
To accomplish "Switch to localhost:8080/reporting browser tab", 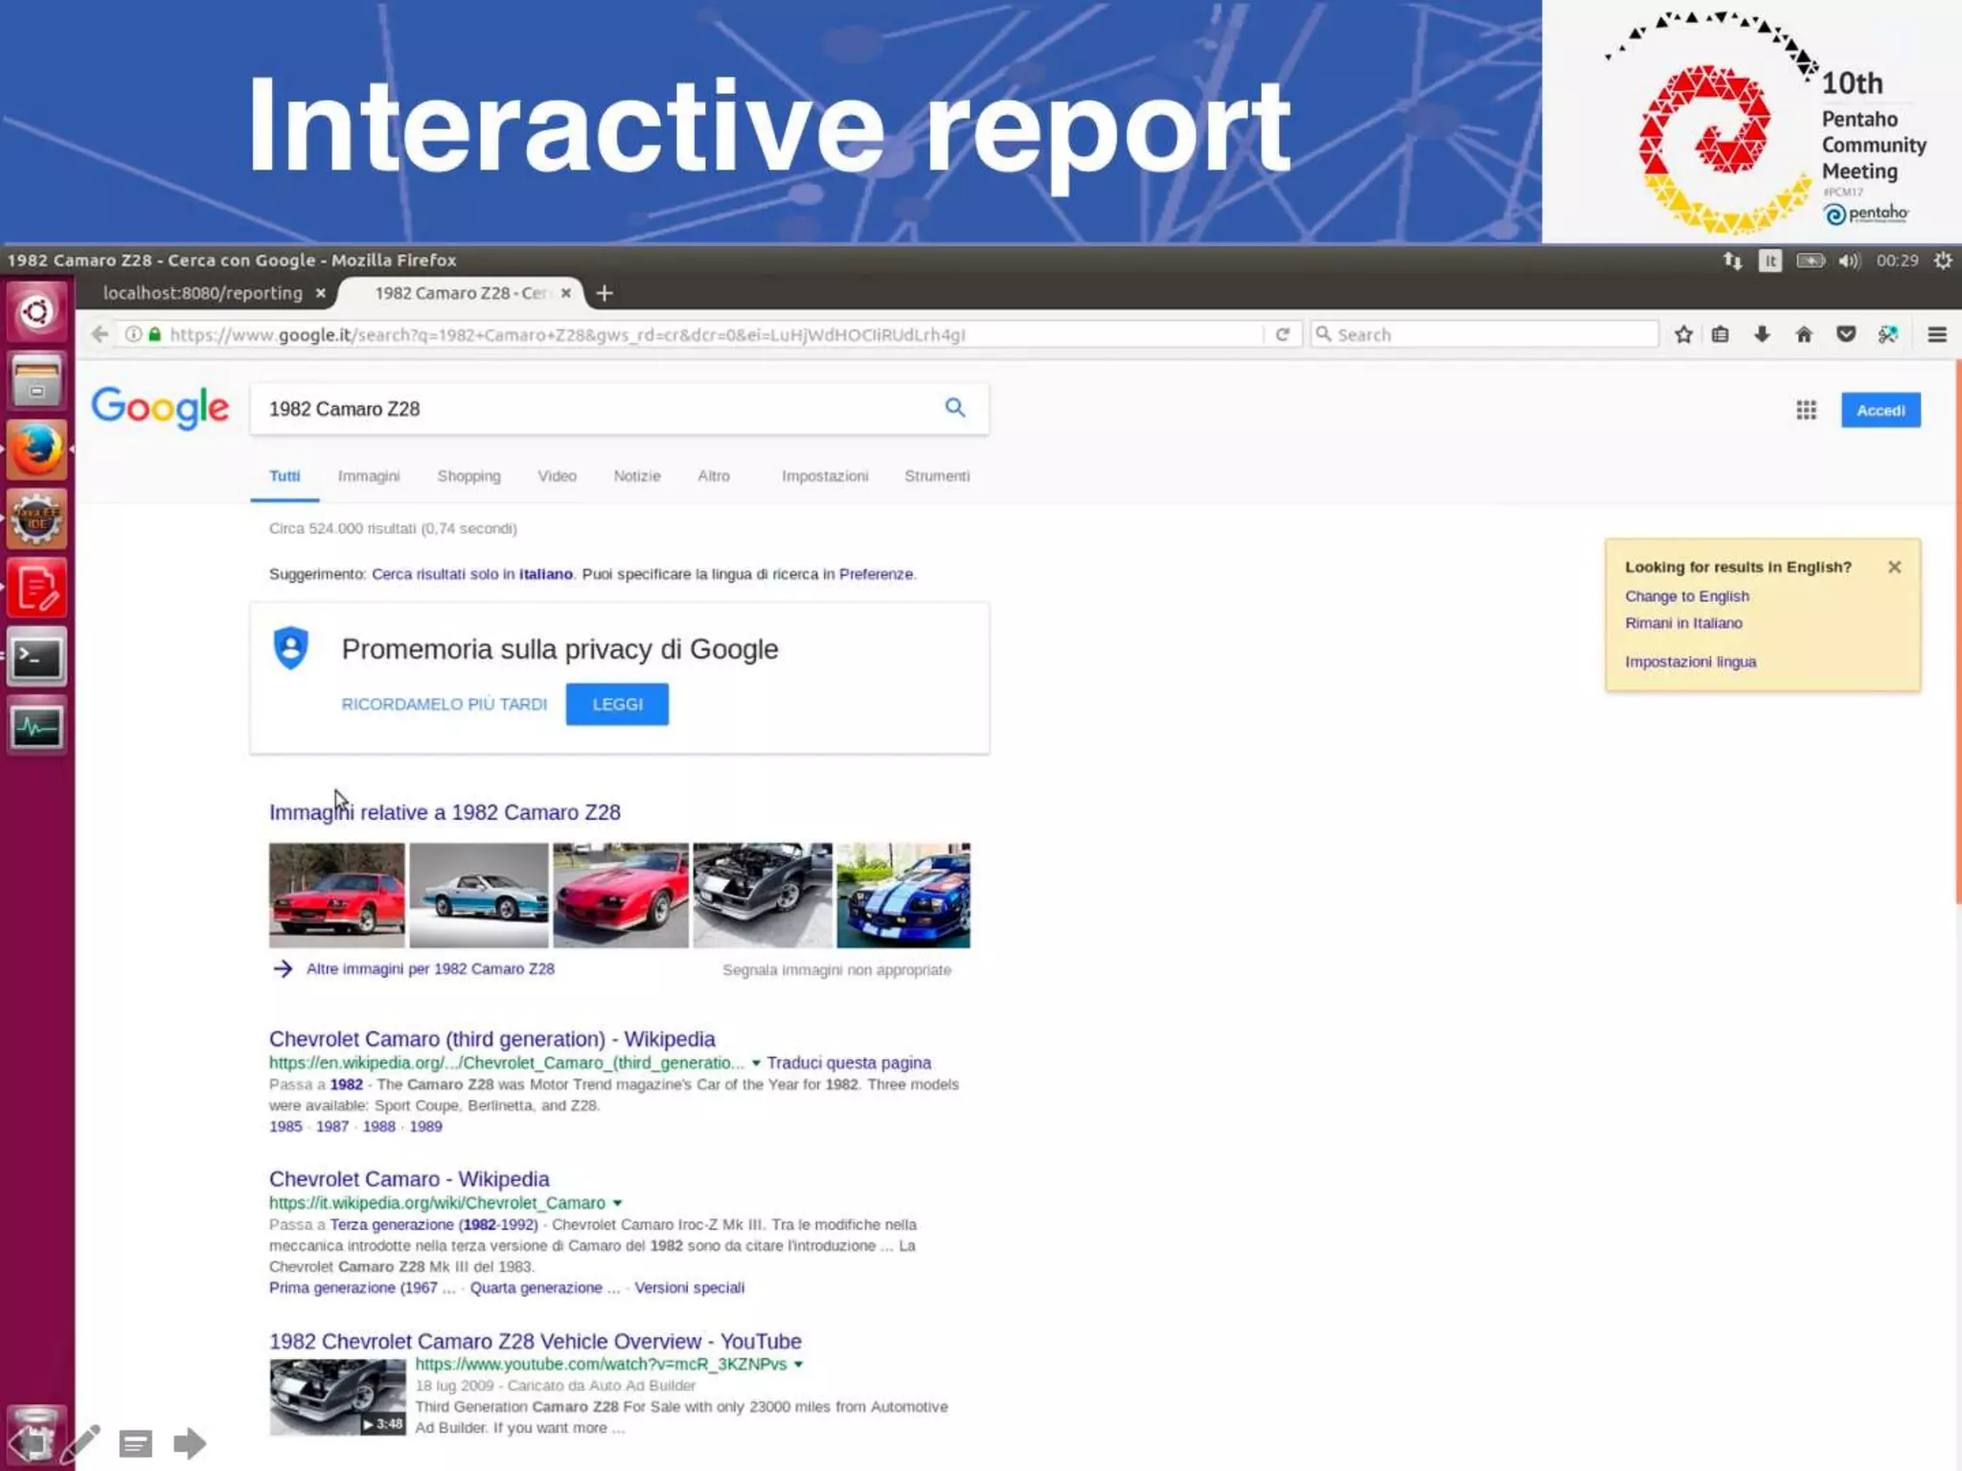I will pyautogui.click(x=202, y=293).
